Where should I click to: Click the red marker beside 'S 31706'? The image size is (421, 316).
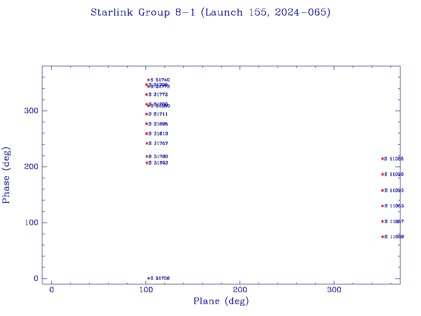[148, 279]
